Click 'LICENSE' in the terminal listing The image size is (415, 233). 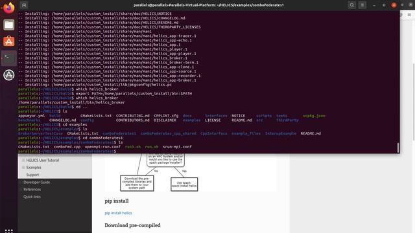(213, 120)
